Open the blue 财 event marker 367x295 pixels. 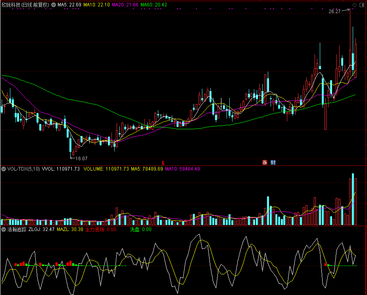[273, 163]
